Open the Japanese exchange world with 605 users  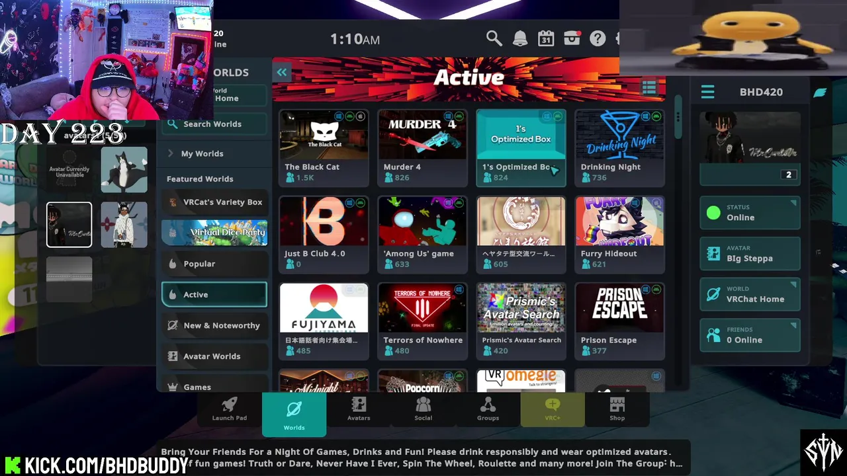521,234
